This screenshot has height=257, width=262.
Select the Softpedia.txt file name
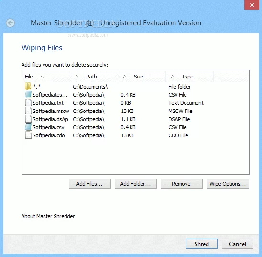(48, 103)
